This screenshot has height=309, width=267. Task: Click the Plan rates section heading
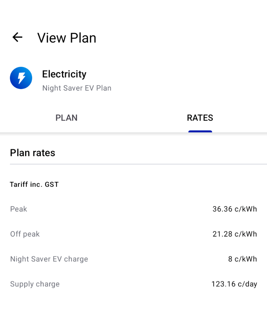pyautogui.click(x=32, y=153)
